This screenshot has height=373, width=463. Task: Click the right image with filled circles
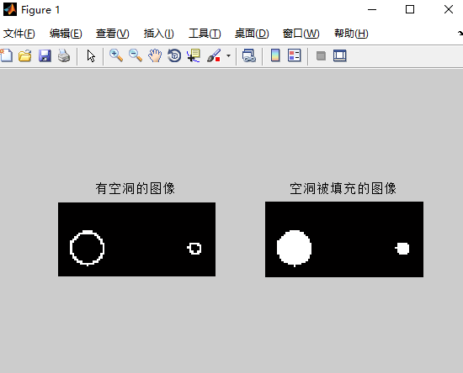[344, 239]
